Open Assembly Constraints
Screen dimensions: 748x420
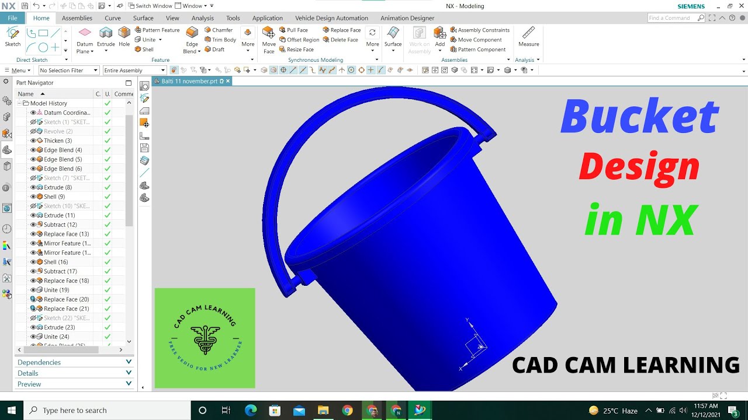coord(480,30)
